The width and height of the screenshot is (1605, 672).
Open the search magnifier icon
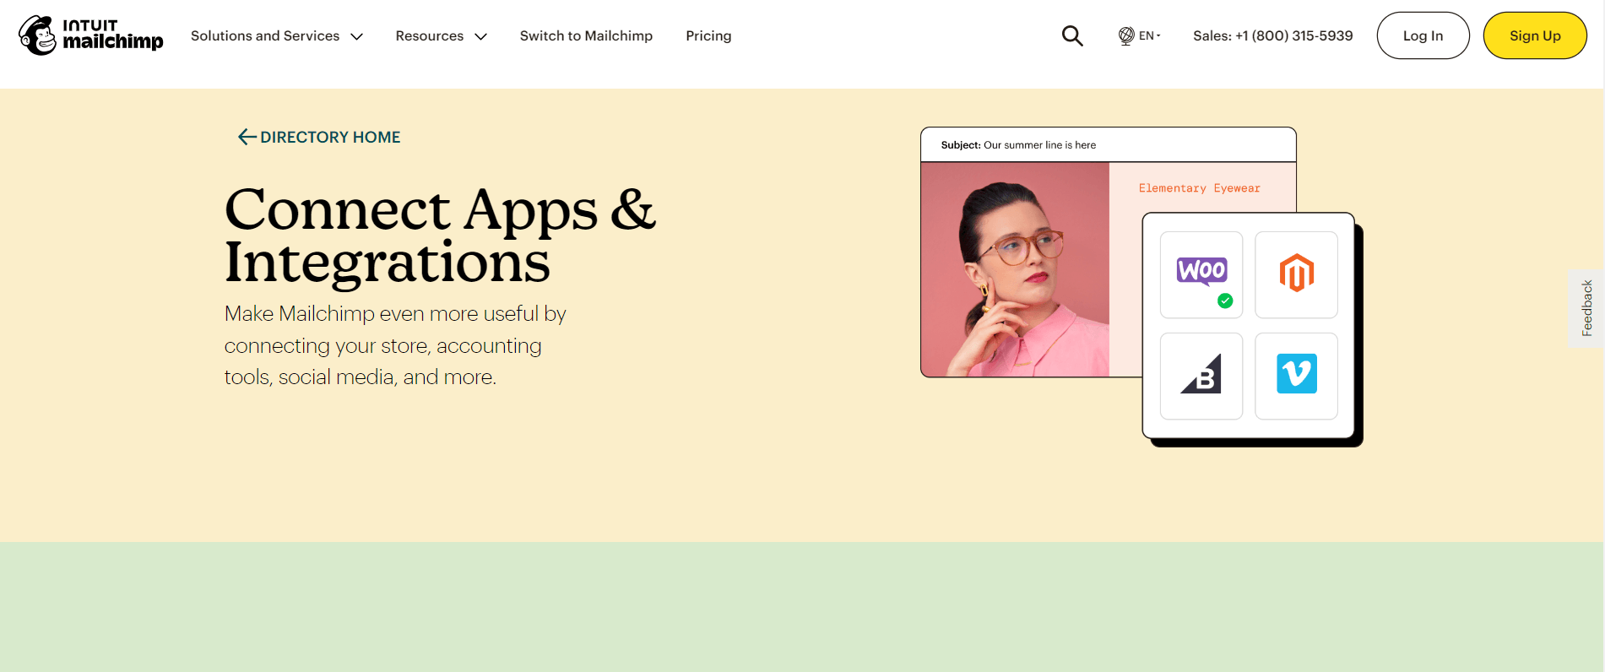coord(1072,35)
